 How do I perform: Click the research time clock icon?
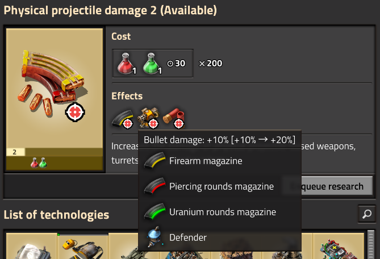[x=170, y=64]
